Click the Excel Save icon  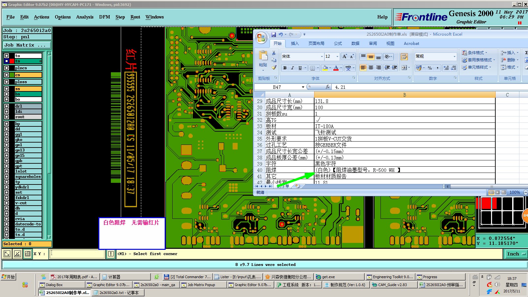(x=274, y=34)
